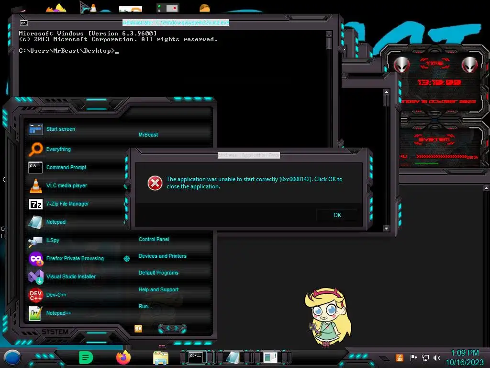
Task: Click the cmd window scrollbar up arrow
Action: tap(329, 34)
